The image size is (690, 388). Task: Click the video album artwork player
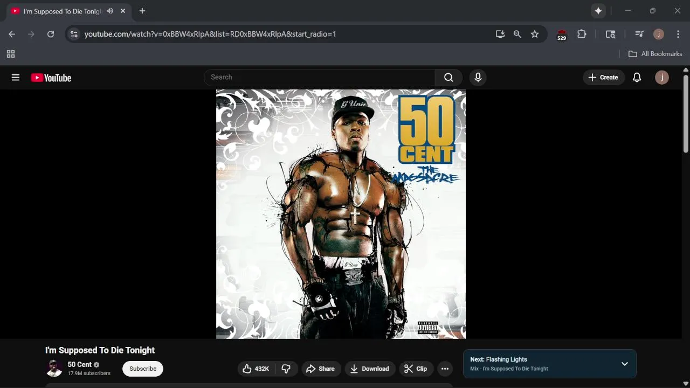click(x=341, y=214)
